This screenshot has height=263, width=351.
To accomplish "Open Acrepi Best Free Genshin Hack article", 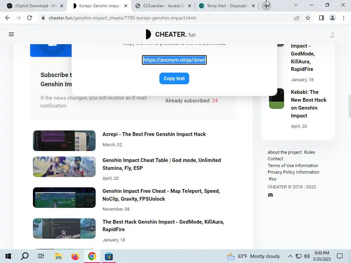I will coord(154,134).
